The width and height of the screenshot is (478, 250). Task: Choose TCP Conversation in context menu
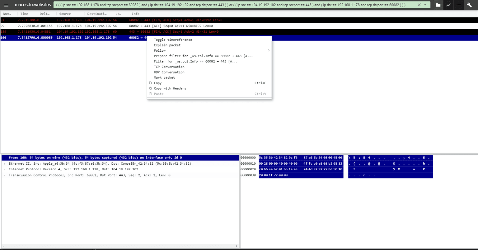tap(169, 67)
